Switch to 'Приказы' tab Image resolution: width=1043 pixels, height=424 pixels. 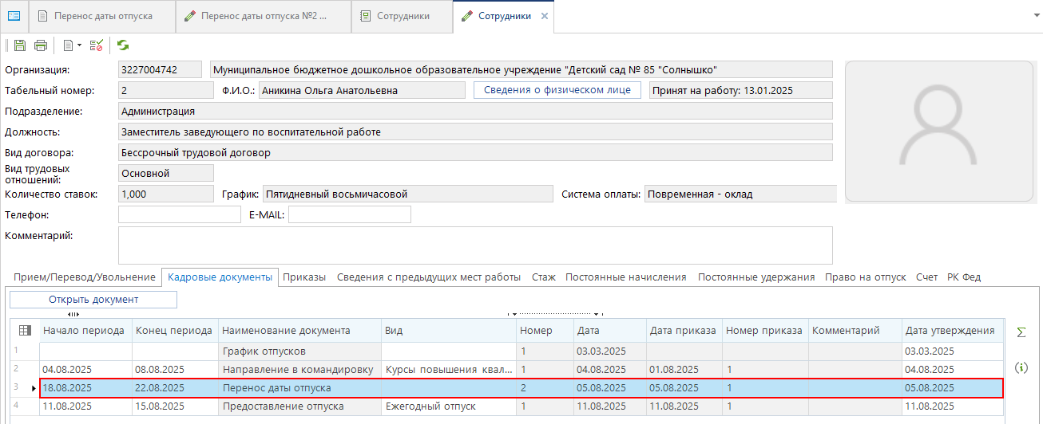(x=304, y=277)
